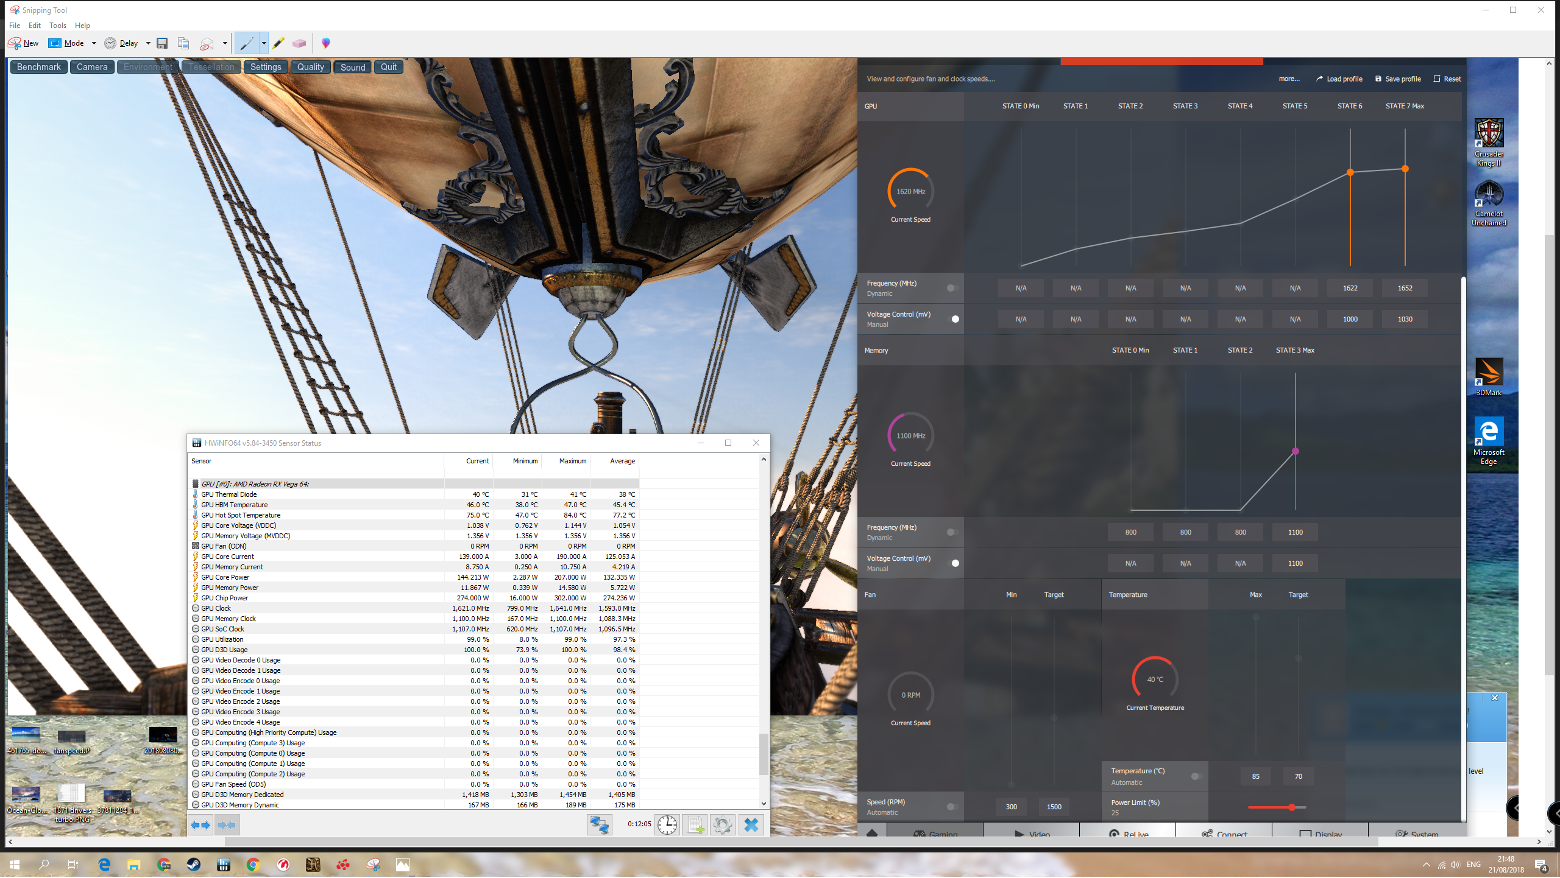This screenshot has width=1560, height=878.
Task: Click the Quit button in benchmark toolbar
Action: pyautogui.click(x=389, y=67)
